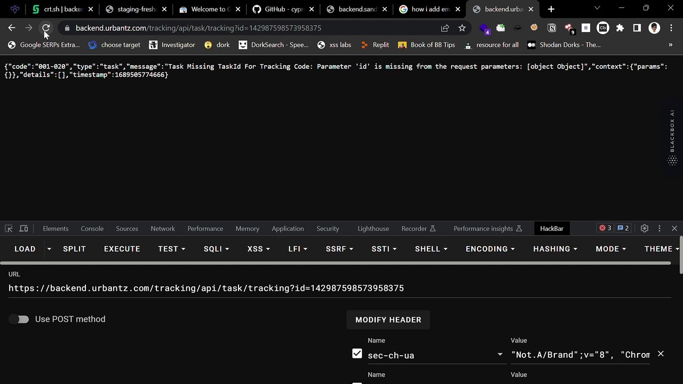The image size is (683, 384).
Task: Open the Extensions puzzle icon
Action: (620, 28)
